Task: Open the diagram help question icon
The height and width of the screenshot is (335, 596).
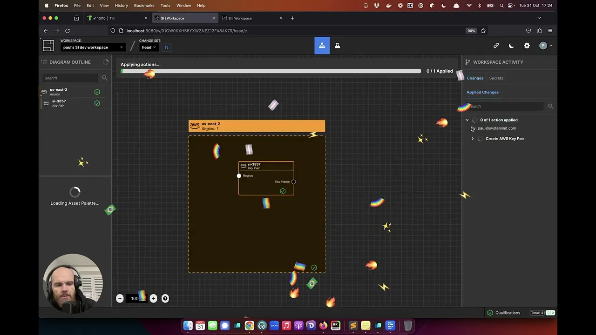Action: pos(165,298)
